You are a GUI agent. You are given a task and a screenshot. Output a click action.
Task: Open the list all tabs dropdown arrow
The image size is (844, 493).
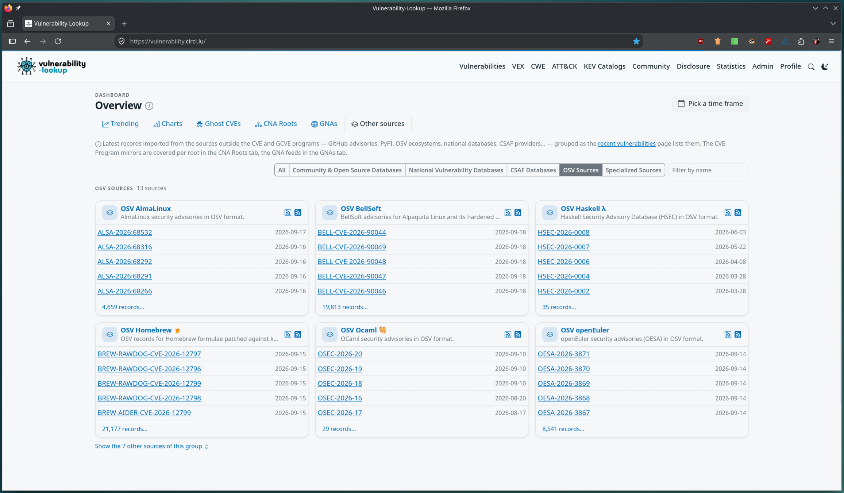tap(833, 23)
